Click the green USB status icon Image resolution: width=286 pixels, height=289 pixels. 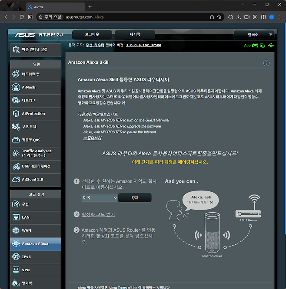click(x=271, y=45)
